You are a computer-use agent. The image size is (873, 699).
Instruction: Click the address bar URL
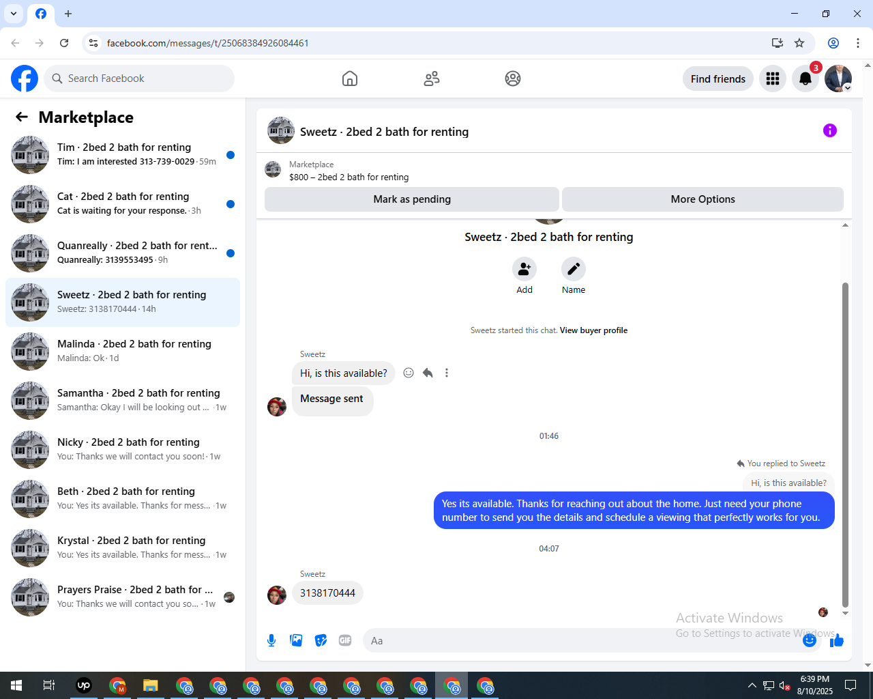208,43
